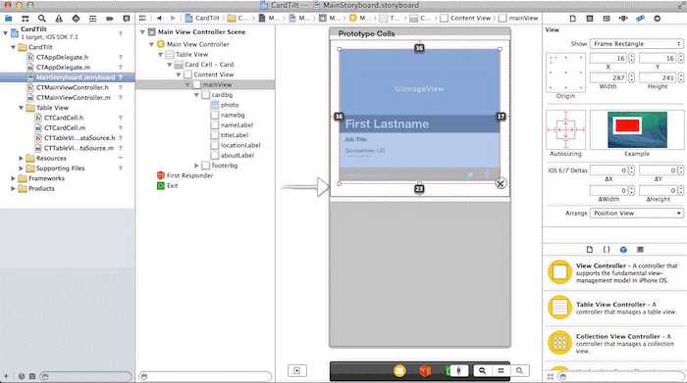The image size is (687, 383).
Task: Toggle the document outline button below canvas
Action: pyautogui.click(x=296, y=371)
